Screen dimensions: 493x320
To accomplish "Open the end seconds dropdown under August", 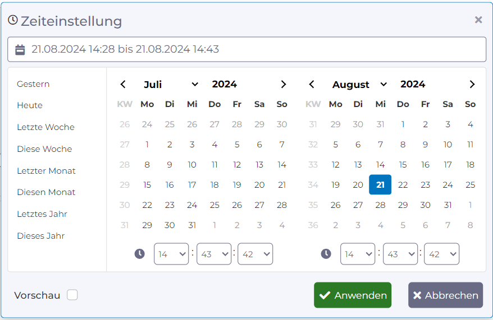I will [x=442, y=254].
